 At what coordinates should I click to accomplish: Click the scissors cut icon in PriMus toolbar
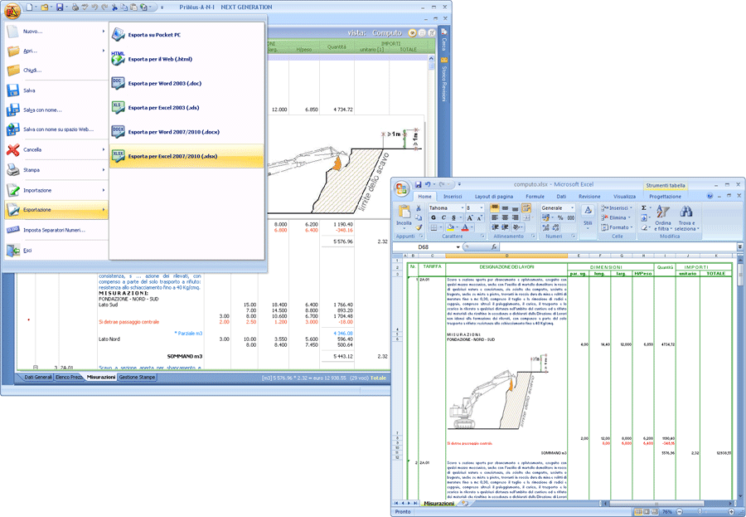(114, 7)
